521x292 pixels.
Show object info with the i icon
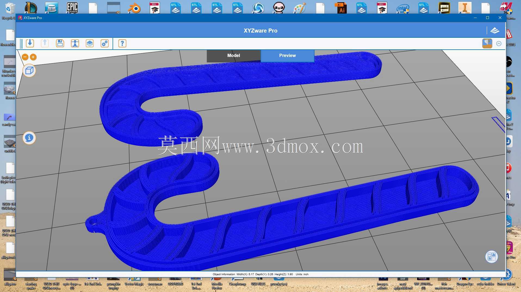pyautogui.click(x=29, y=138)
